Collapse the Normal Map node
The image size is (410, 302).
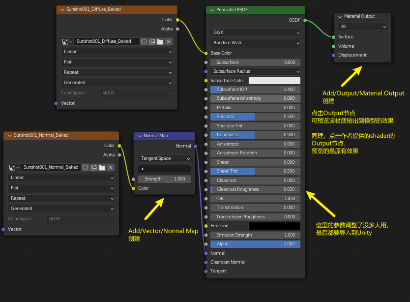coord(139,136)
